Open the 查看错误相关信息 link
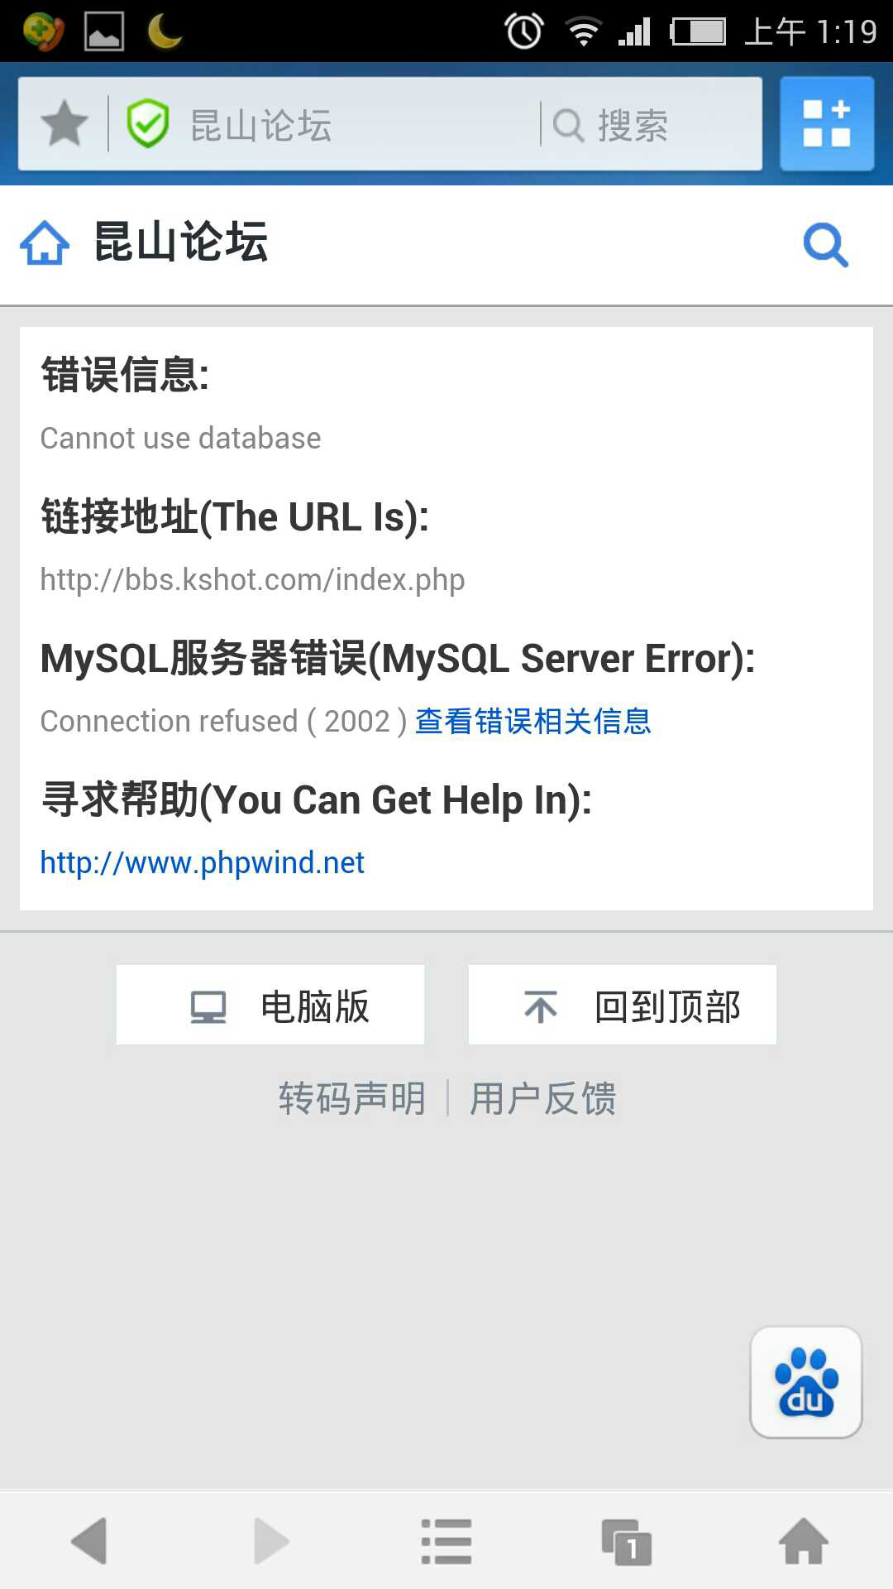The height and width of the screenshot is (1589, 893). (x=533, y=721)
